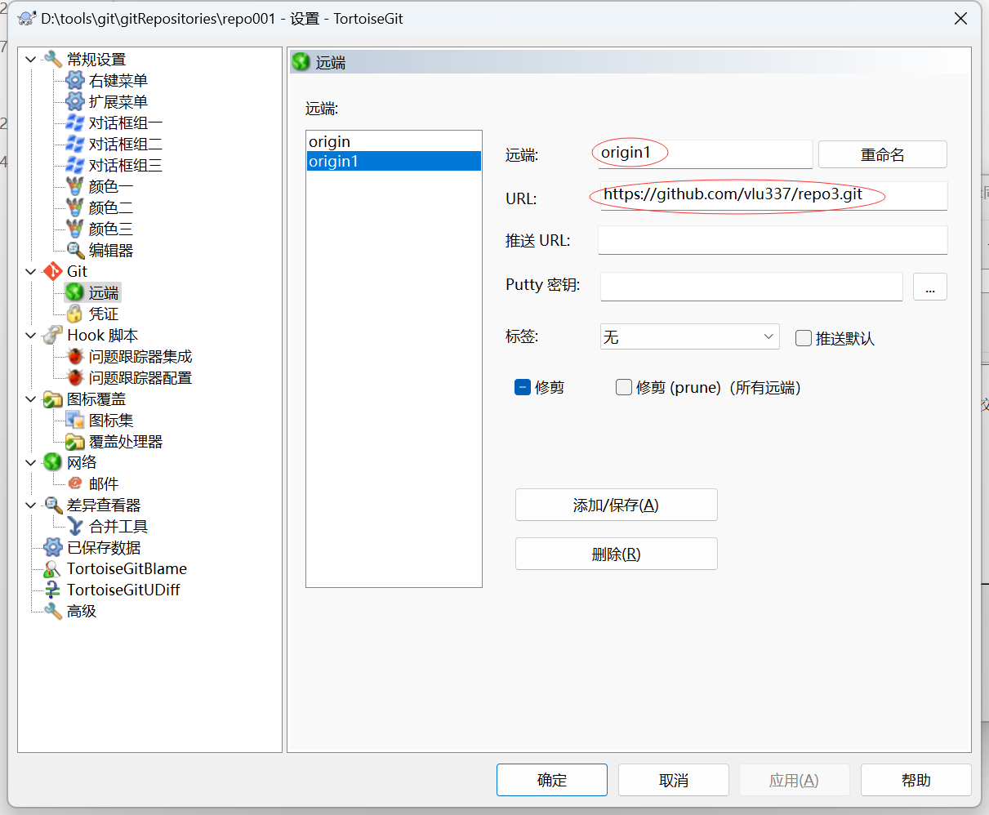
Task: Click the Windows flag icon beside 对话框组一
Action: point(75,122)
